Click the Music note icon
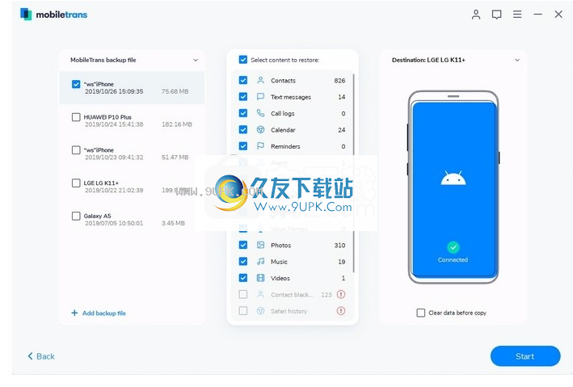This screenshot has height=387, width=573. pyautogui.click(x=260, y=261)
